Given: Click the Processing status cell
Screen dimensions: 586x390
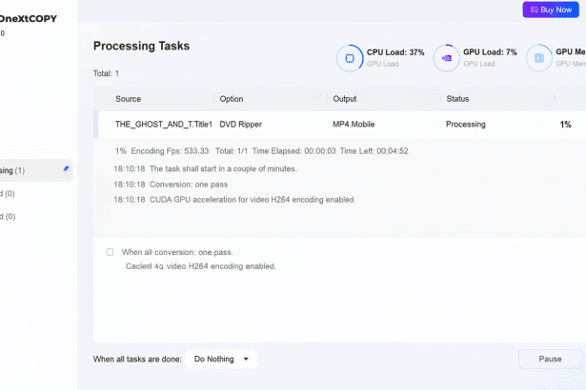Looking at the screenshot, I should (x=466, y=125).
